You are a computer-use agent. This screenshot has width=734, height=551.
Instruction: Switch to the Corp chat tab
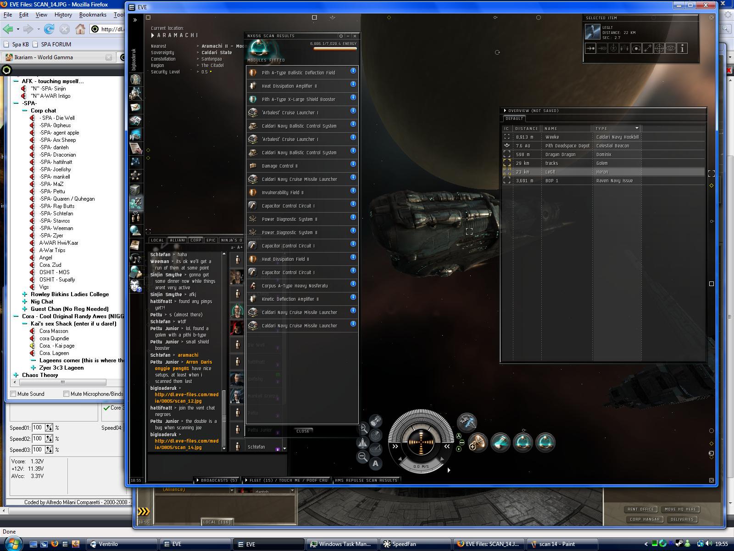pos(196,240)
